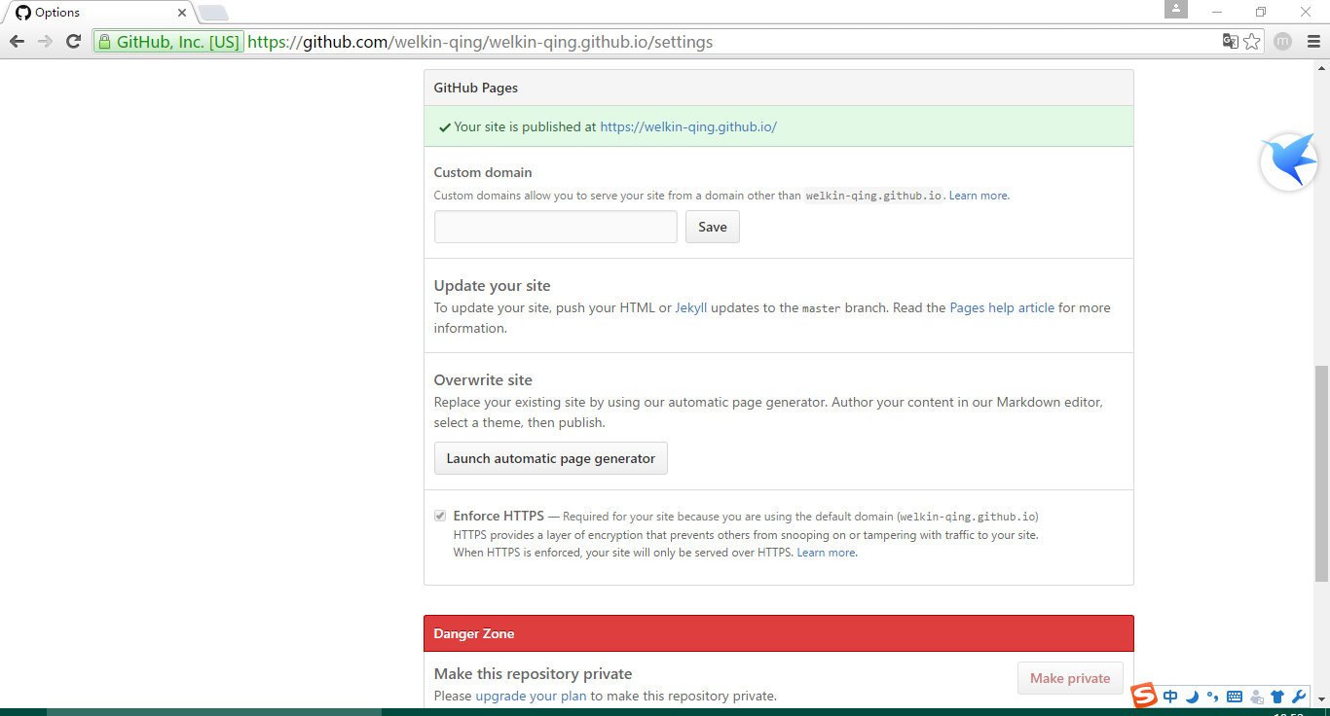Expand the tray arrow beside Sogou toolbar

(1320, 698)
